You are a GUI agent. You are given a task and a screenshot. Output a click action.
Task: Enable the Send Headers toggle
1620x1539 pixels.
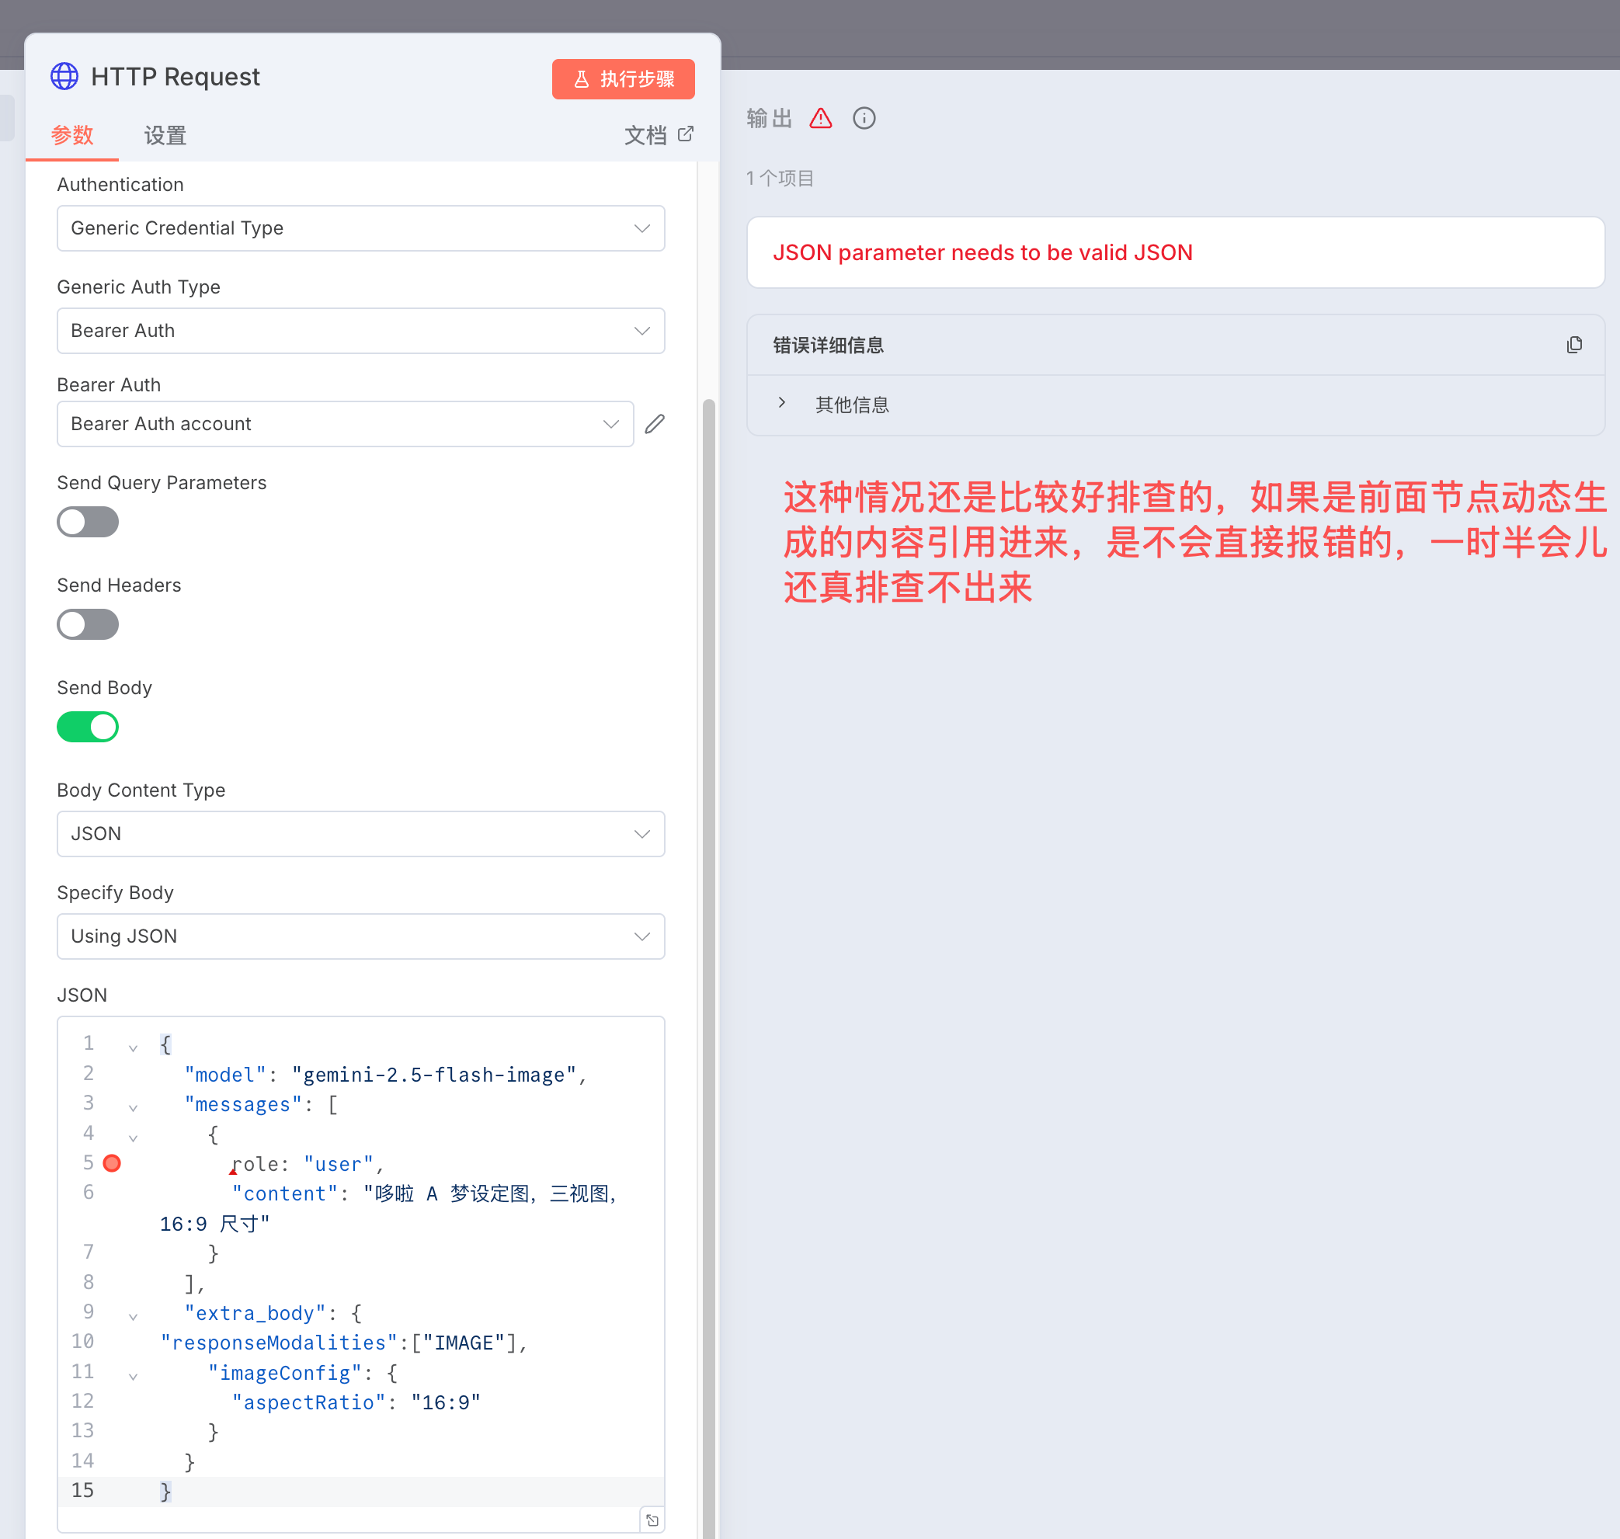pos(88,624)
